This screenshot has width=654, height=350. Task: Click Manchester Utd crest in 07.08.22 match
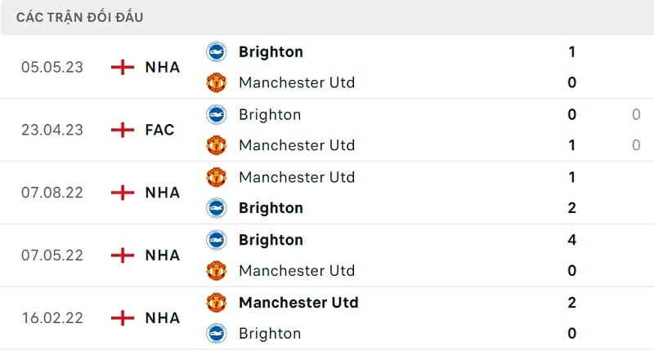[x=216, y=177]
